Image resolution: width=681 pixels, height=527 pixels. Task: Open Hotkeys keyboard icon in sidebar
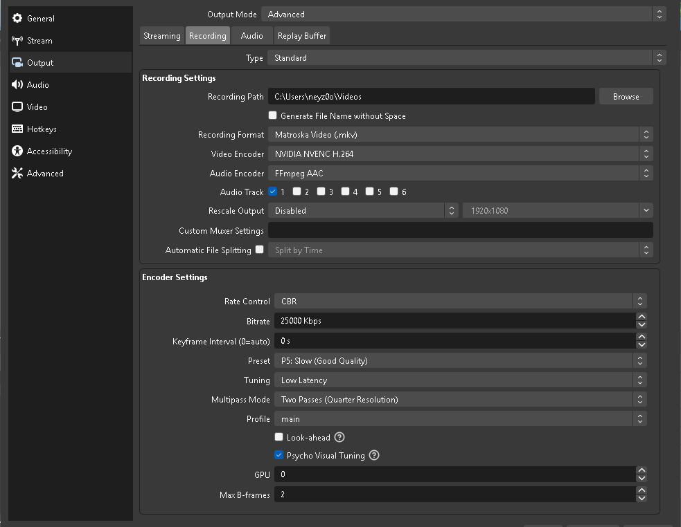(x=17, y=129)
